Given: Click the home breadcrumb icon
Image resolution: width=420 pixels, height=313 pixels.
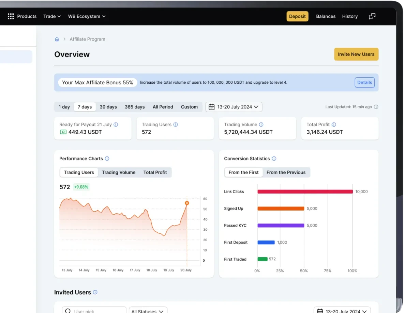Looking at the screenshot, I should 57,39.
